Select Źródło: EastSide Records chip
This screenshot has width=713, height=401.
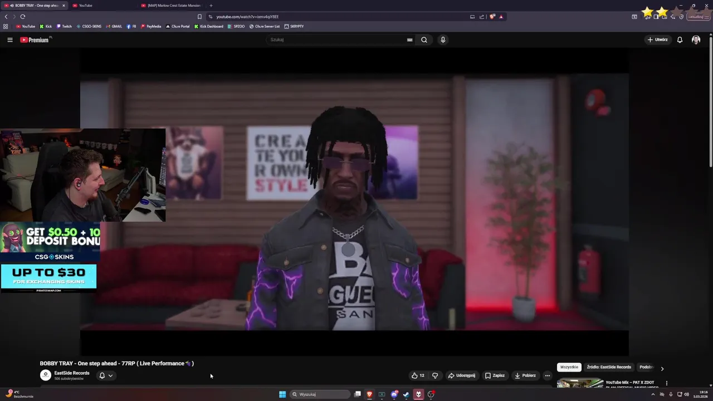click(x=608, y=367)
